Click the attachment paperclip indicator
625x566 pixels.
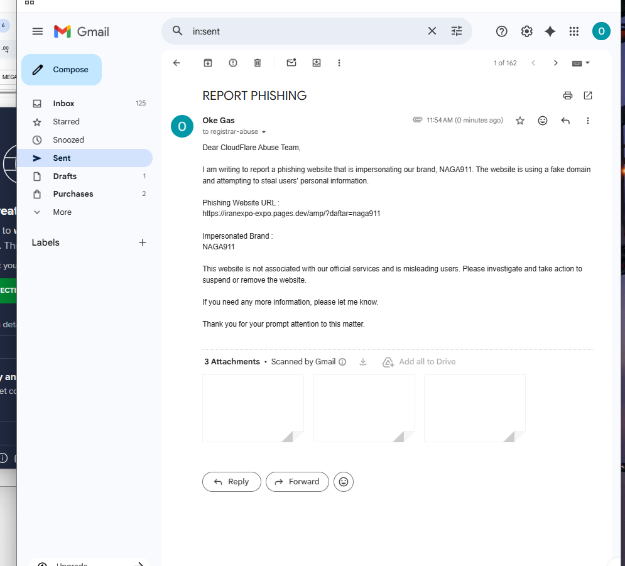coord(417,119)
